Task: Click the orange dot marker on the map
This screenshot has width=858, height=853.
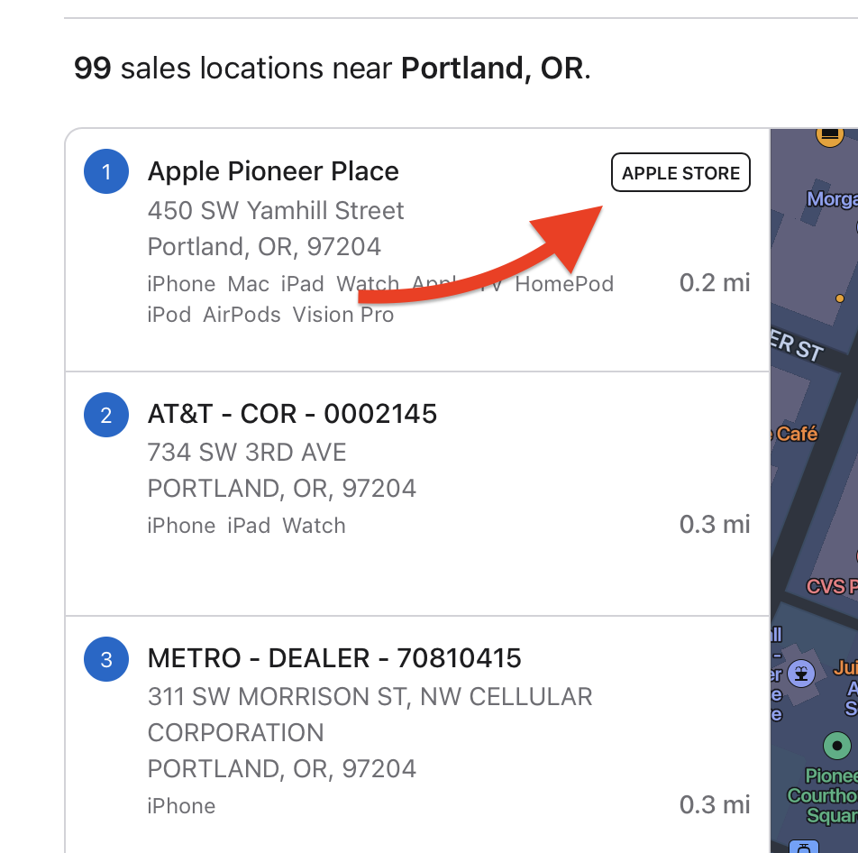Action: coord(840,298)
